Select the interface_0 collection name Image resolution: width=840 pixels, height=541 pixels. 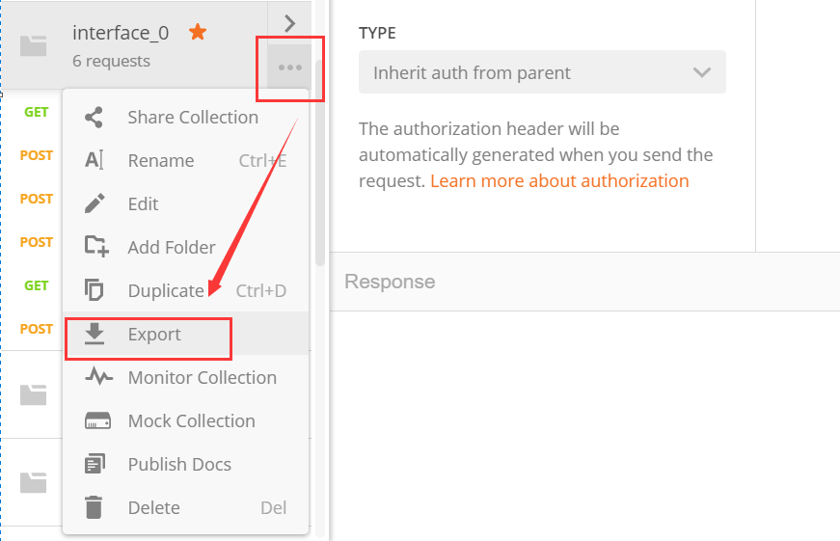(x=121, y=33)
